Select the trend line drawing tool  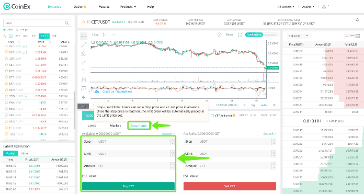tap(84, 45)
